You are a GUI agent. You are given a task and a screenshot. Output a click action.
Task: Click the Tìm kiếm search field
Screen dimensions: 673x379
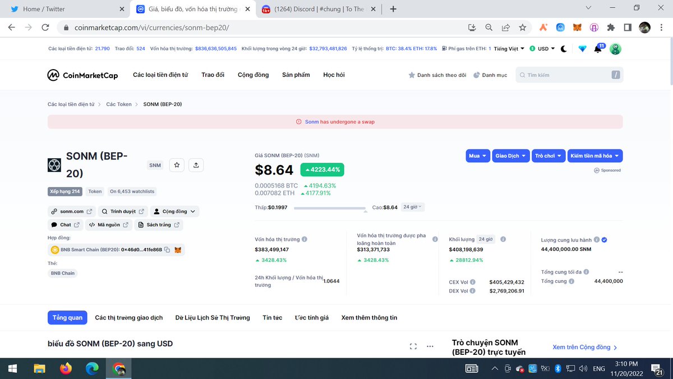[569, 75]
